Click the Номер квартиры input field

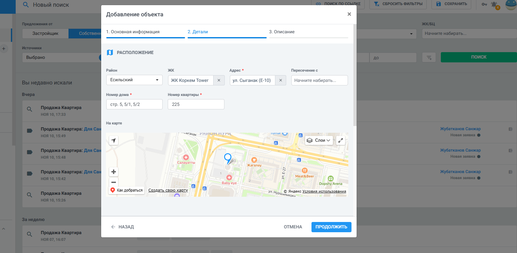(196, 104)
